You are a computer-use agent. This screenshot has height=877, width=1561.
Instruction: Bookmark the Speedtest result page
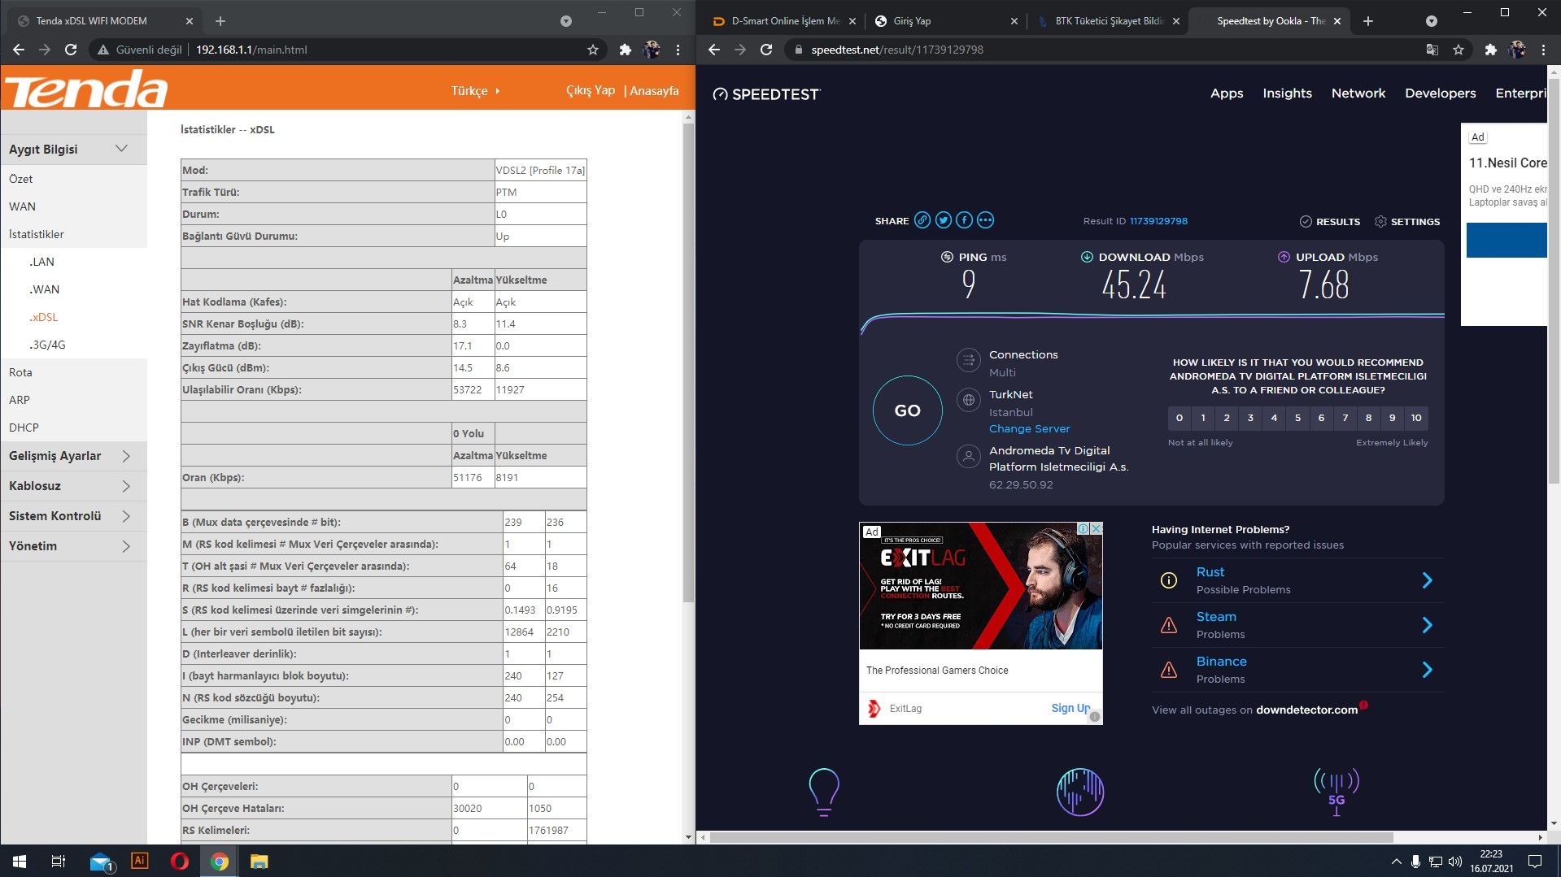(x=1459, y=50)
